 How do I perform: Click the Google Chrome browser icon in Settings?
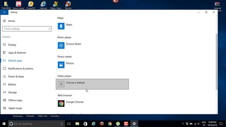tap(61, 103)
